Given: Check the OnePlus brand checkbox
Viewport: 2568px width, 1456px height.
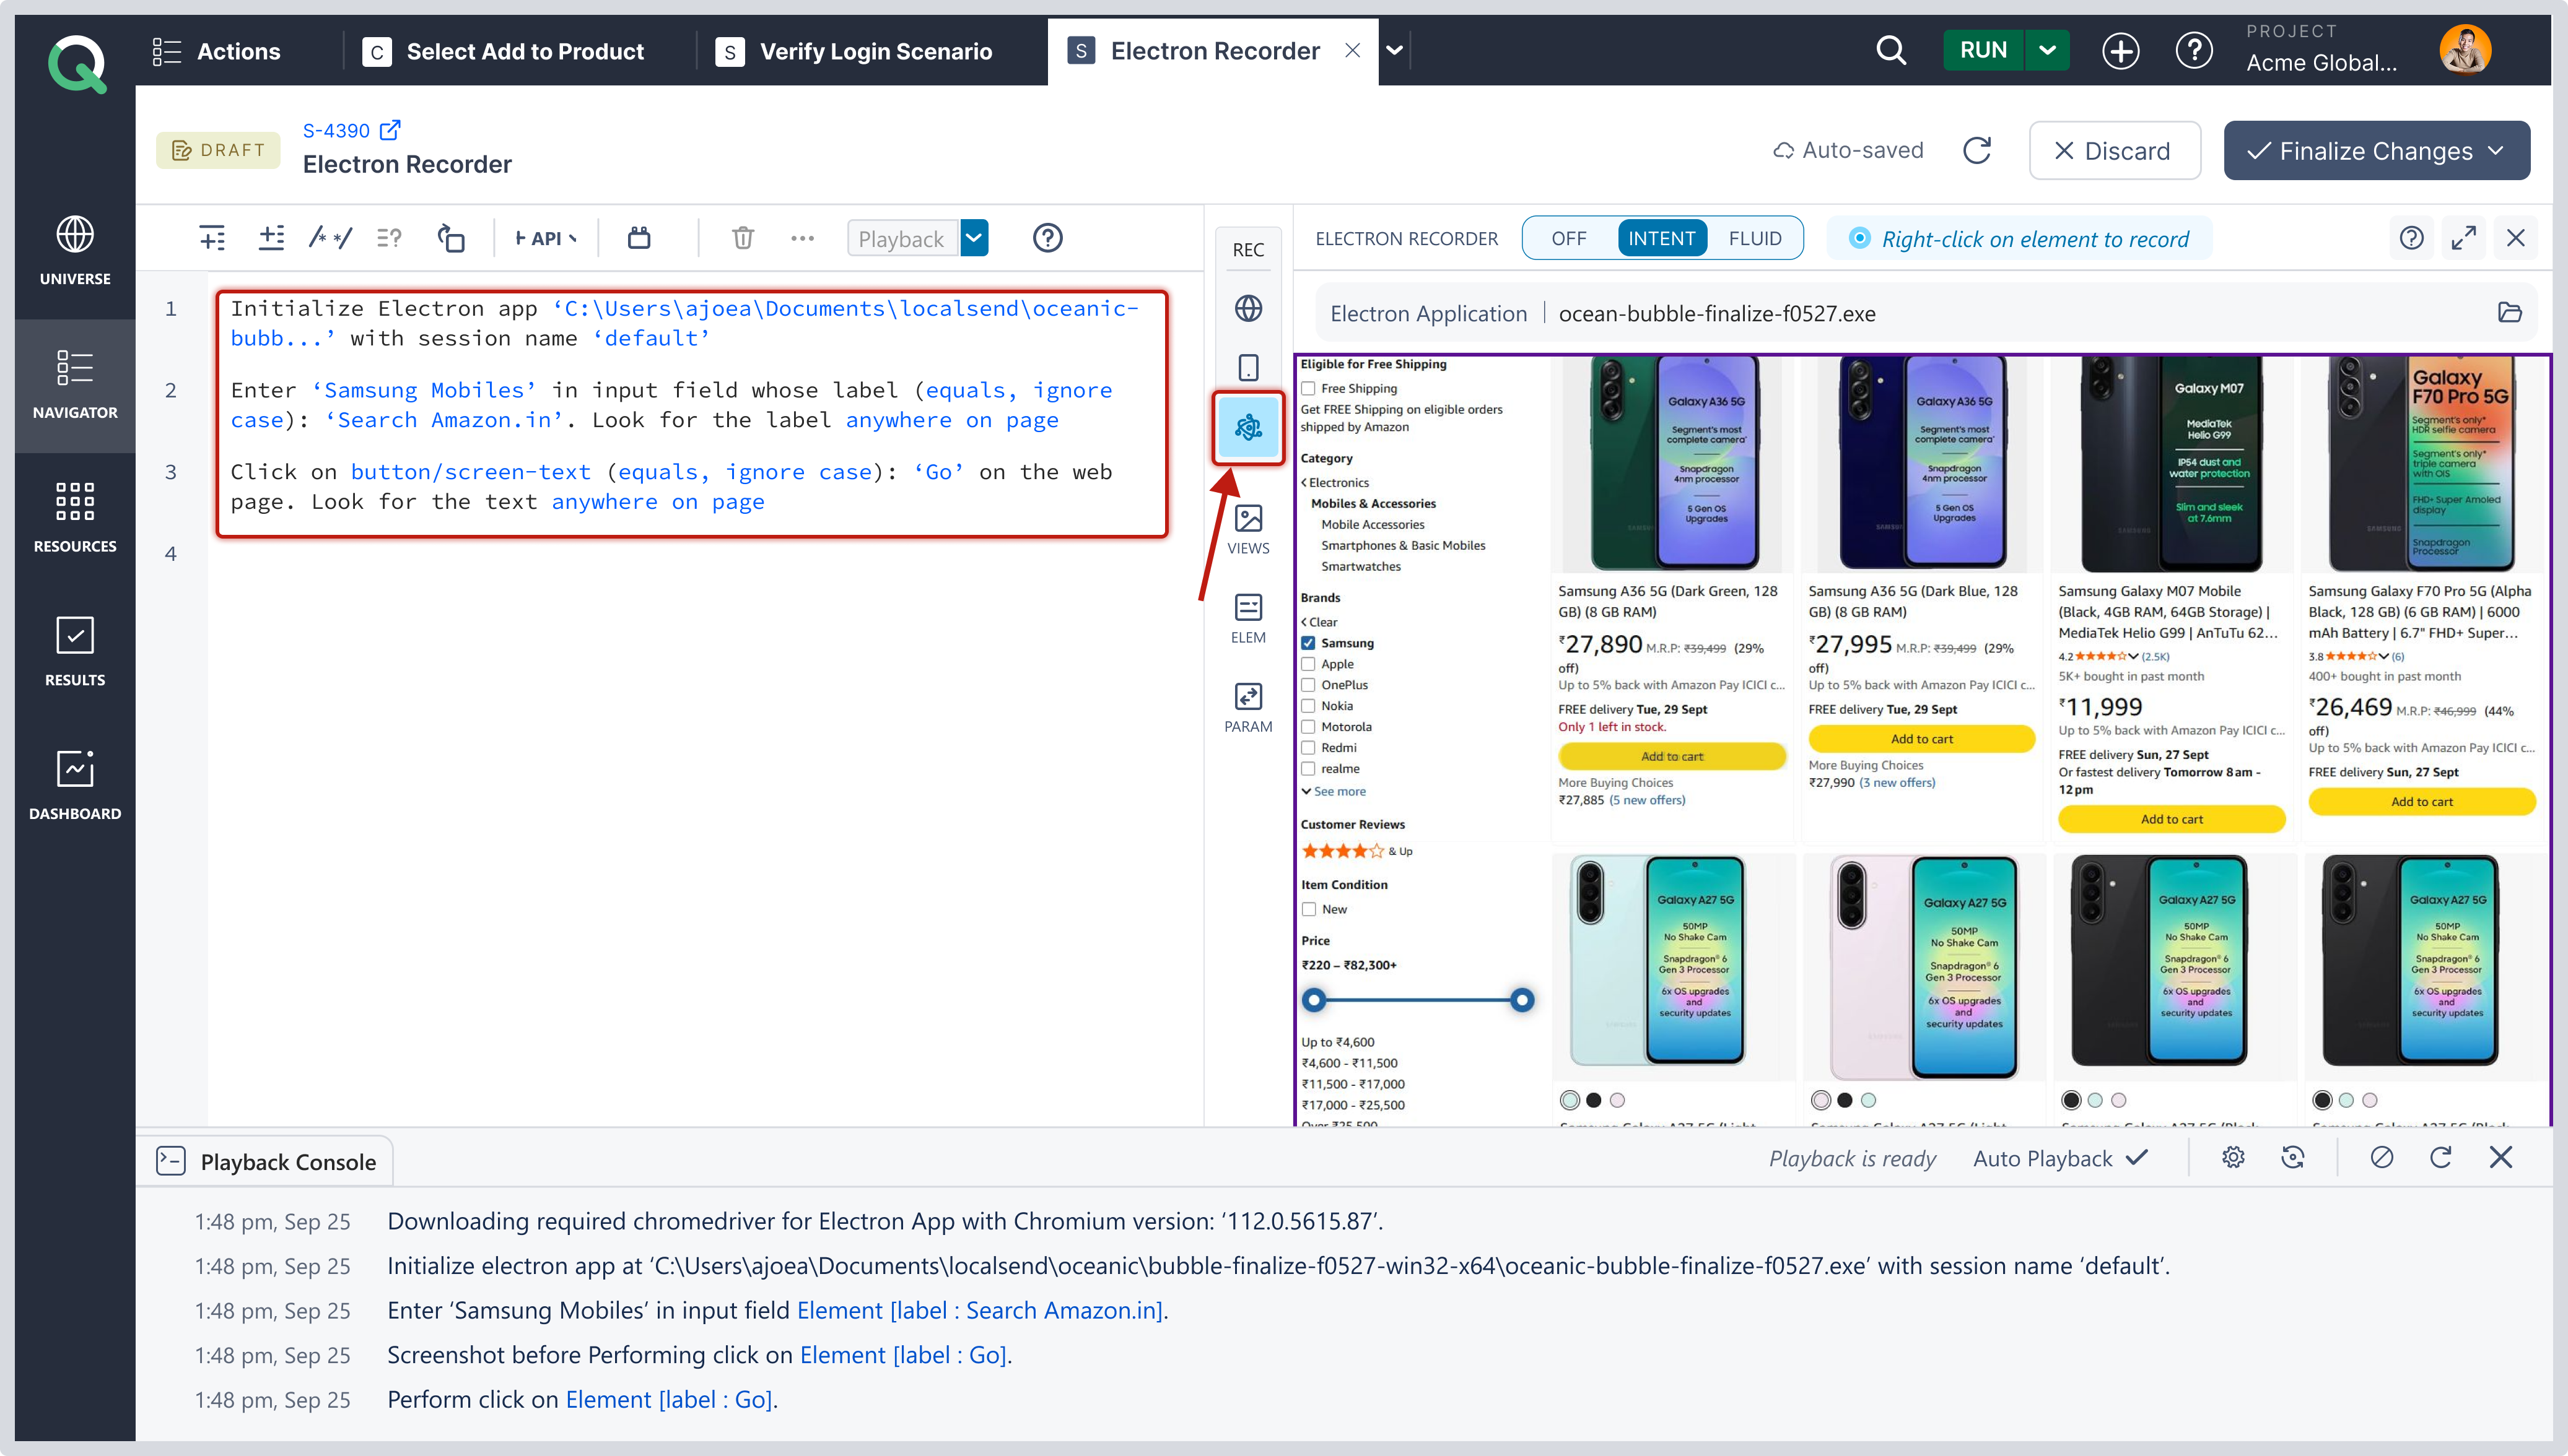Looking at the screenshot, I should pos(1309,685).
